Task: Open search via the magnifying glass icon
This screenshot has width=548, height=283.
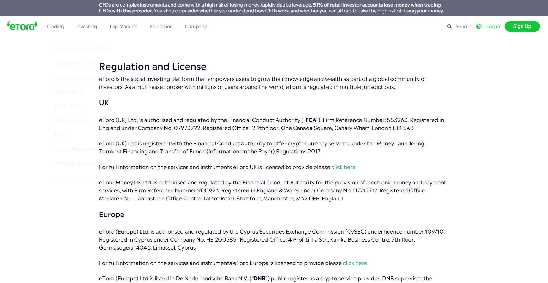Action: pyautogui.click(x=449, y=26)
